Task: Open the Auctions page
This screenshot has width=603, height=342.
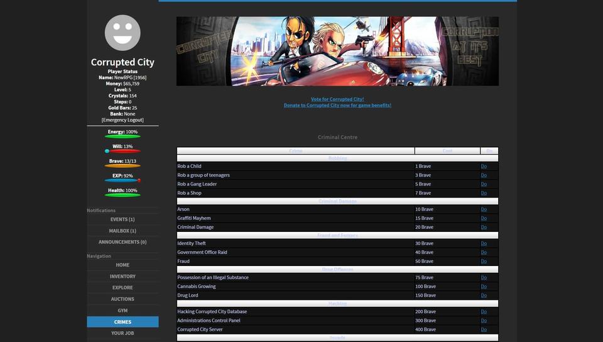Action: tap(122, 299)
